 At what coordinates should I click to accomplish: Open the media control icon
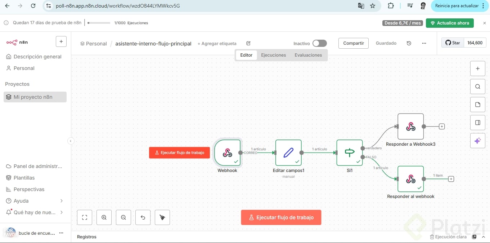[x=410, y=6]
